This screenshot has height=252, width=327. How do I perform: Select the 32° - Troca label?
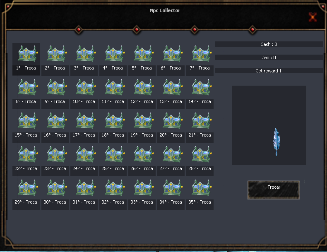tap(113, 202)
